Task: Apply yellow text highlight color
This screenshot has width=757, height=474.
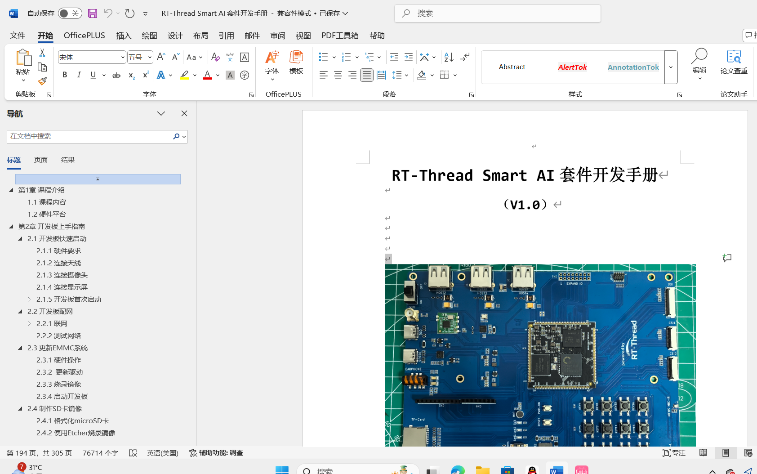Action: tap(184, 75)
